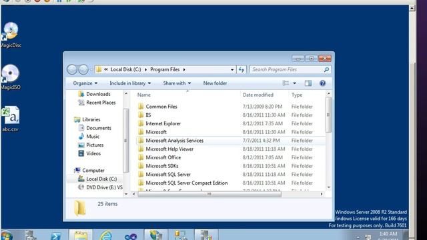427x240 pixels.
Task: Open the Organize menu
Action: 85,83
